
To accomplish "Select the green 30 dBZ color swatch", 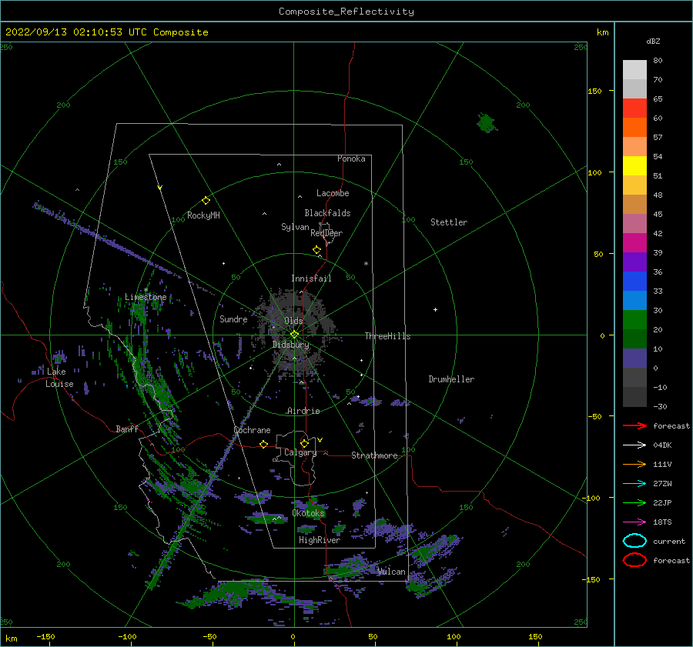I will pos(634,319).
